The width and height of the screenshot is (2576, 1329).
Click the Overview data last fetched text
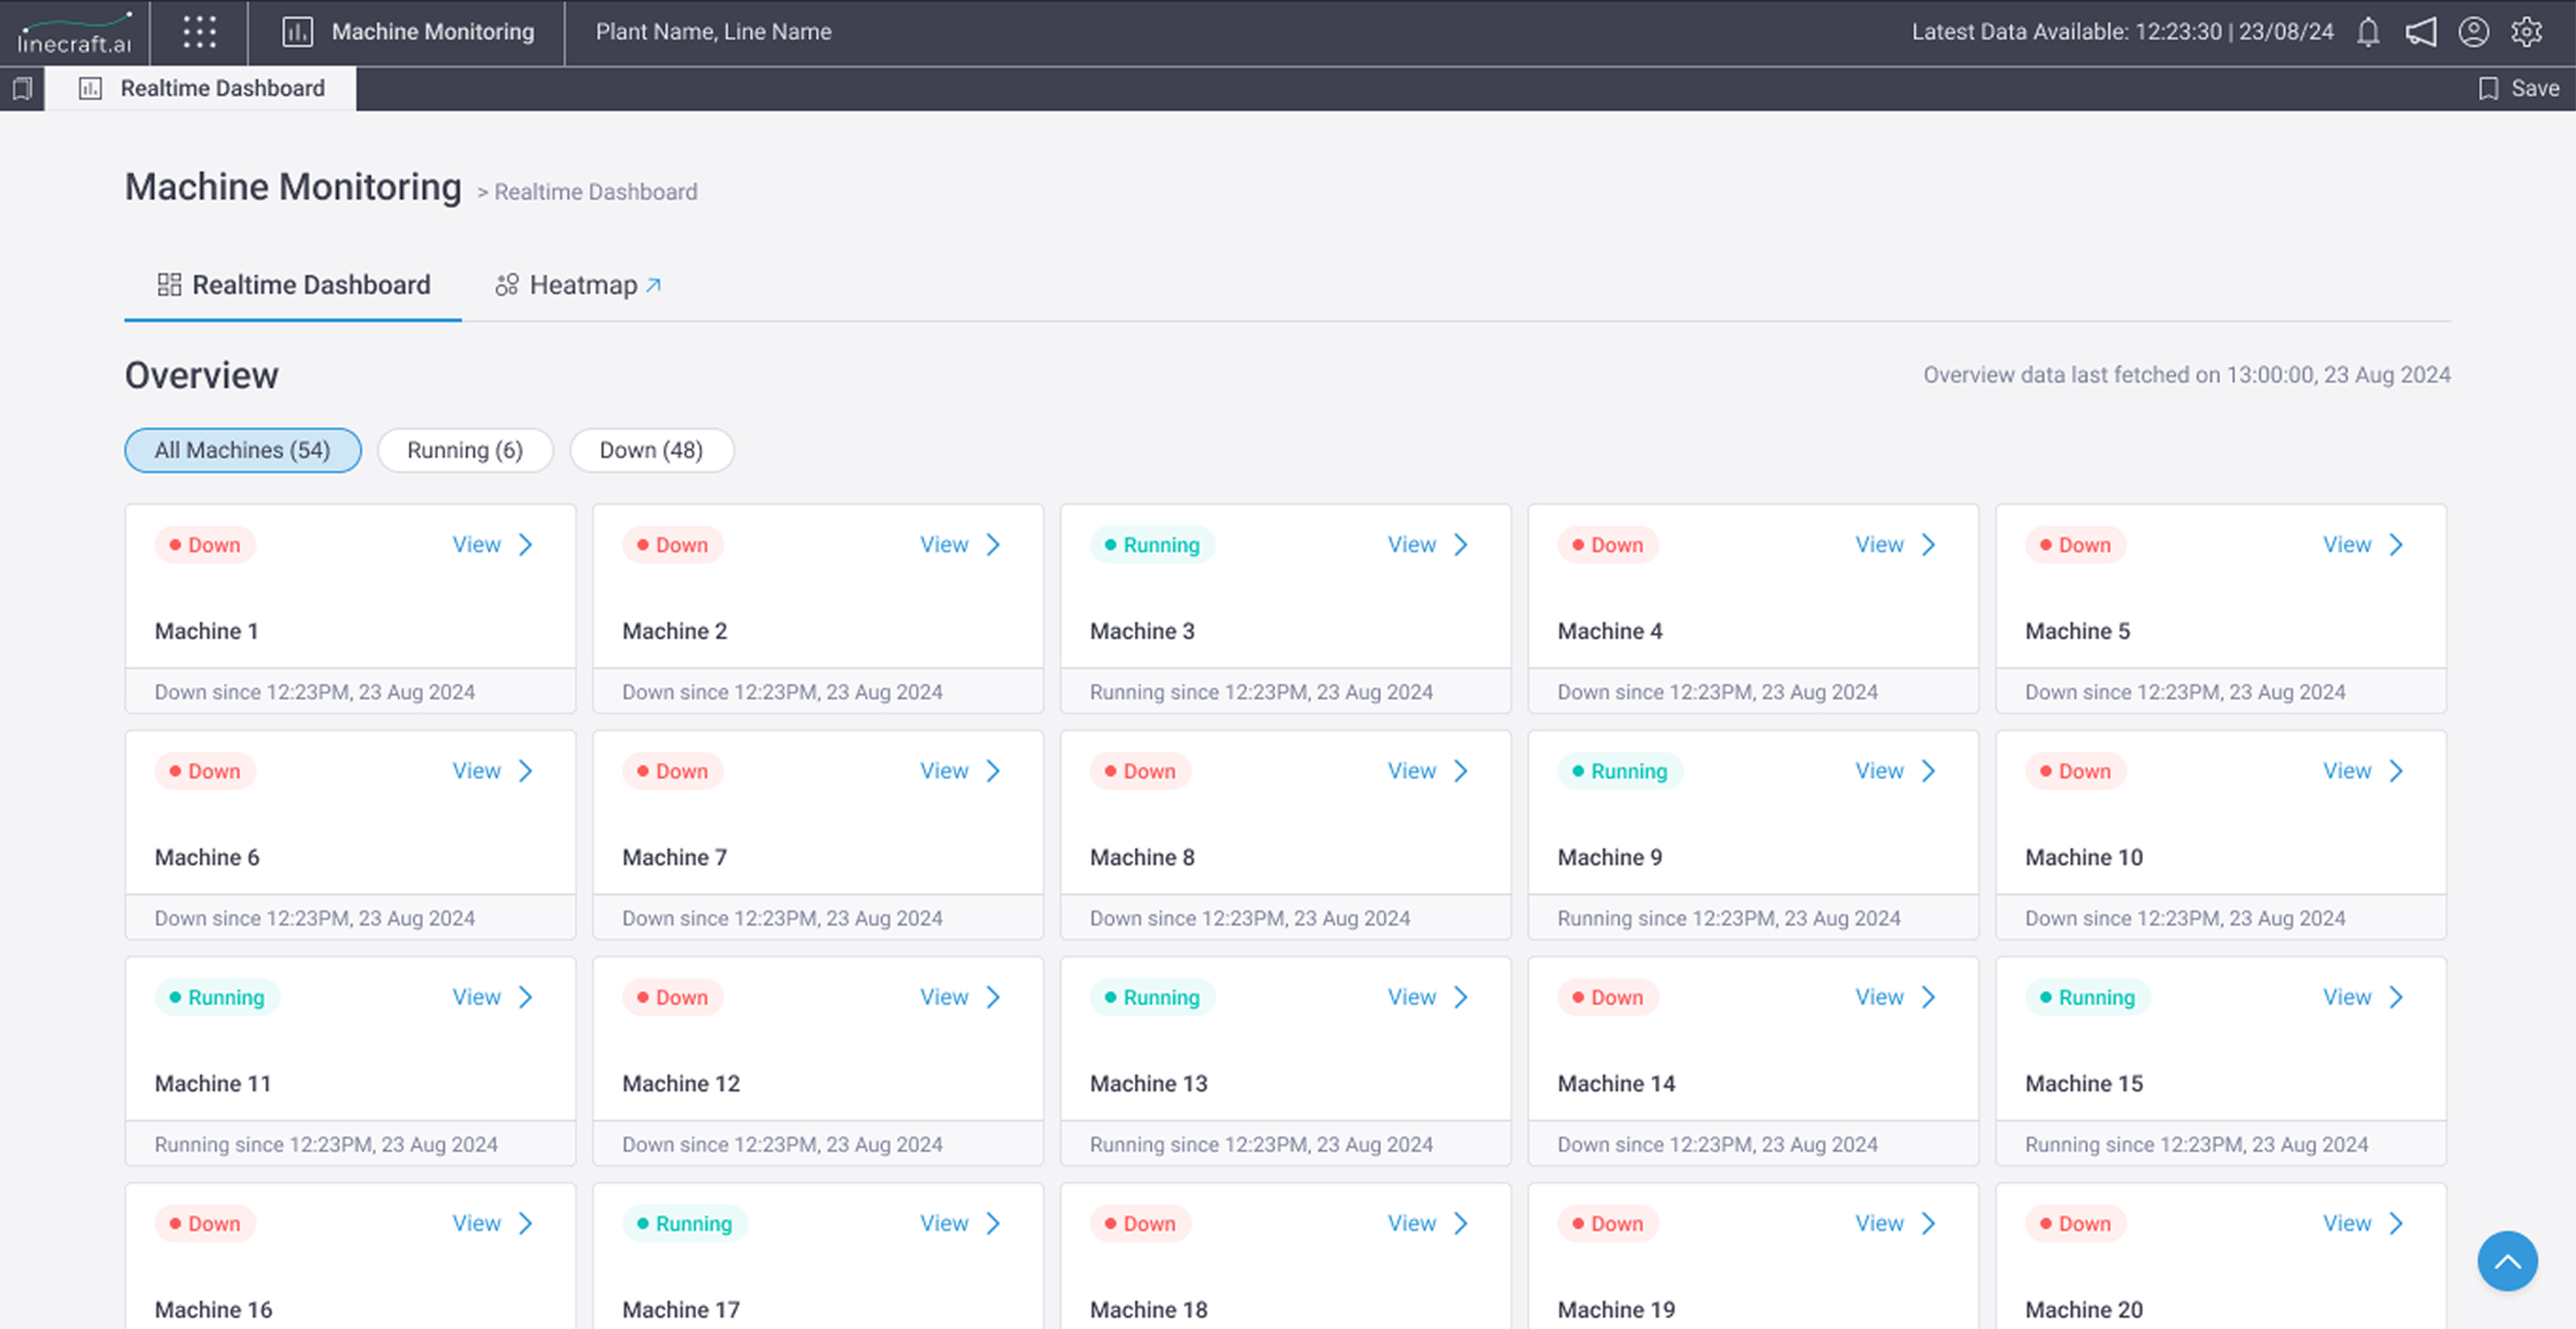click(2186, 375)
